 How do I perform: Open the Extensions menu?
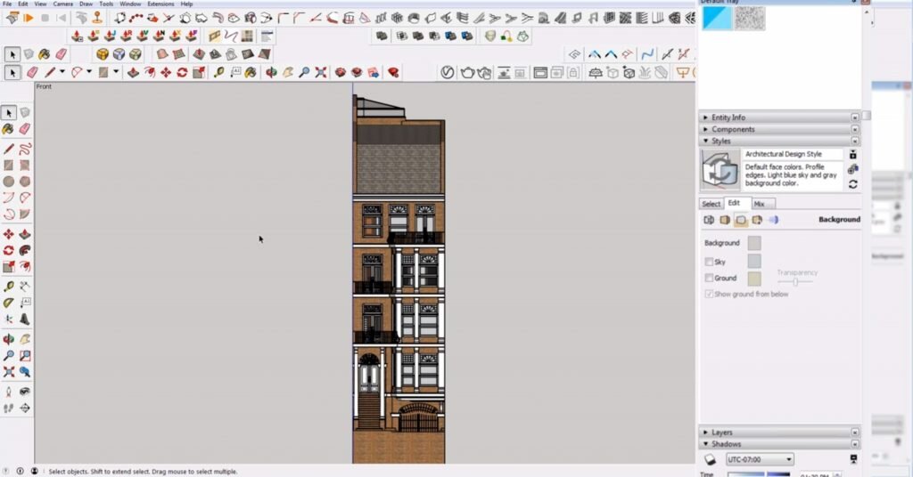[160, 4]
